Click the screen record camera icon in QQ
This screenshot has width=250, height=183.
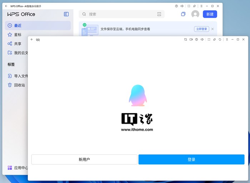[x=191, y=39]
